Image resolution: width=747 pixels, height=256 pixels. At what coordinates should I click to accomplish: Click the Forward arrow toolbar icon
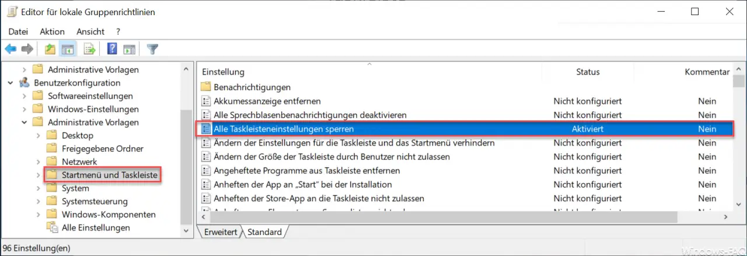point(27,49)
